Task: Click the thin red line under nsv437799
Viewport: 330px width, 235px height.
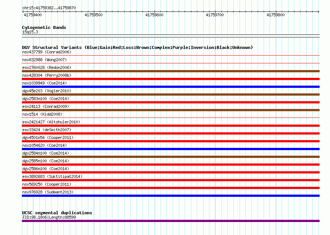Action: 171,56
